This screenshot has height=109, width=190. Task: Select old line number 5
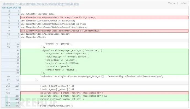click(x=9, y=17)
